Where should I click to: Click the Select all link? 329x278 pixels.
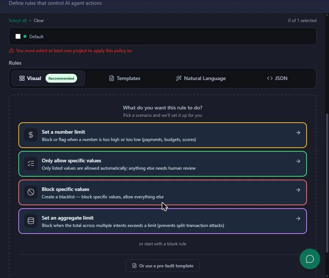(x=18, y=21)
